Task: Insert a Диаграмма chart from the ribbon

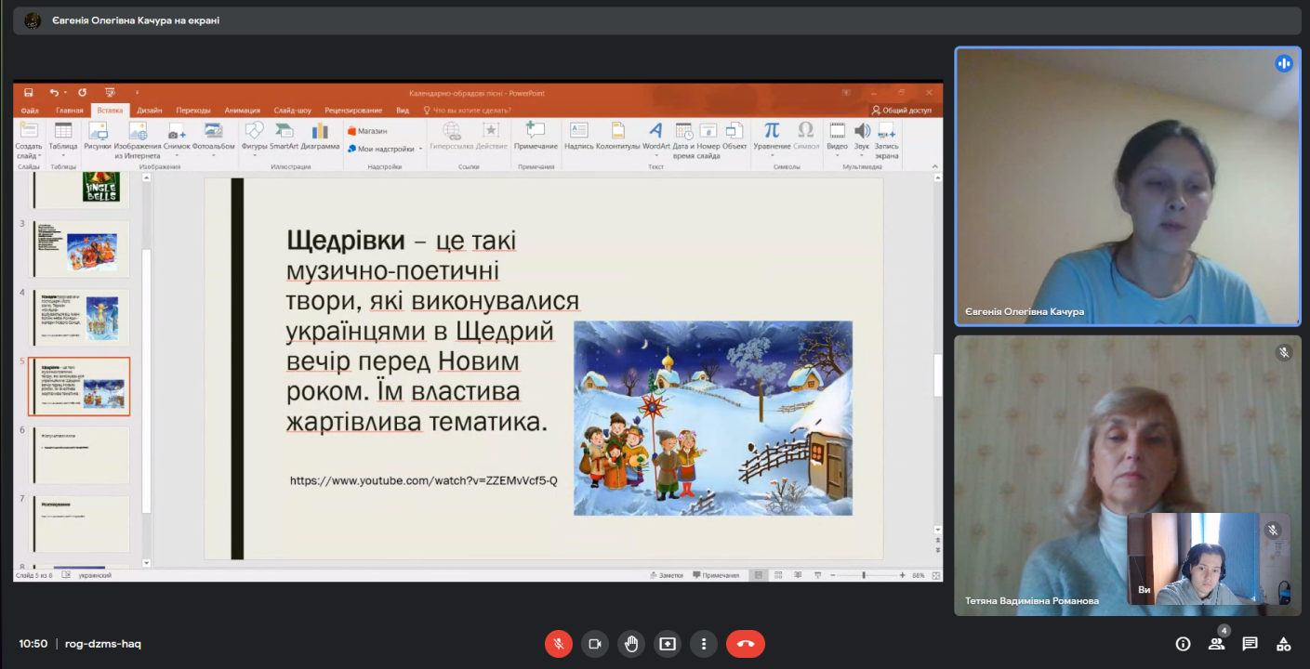Action: pos(320,136)
